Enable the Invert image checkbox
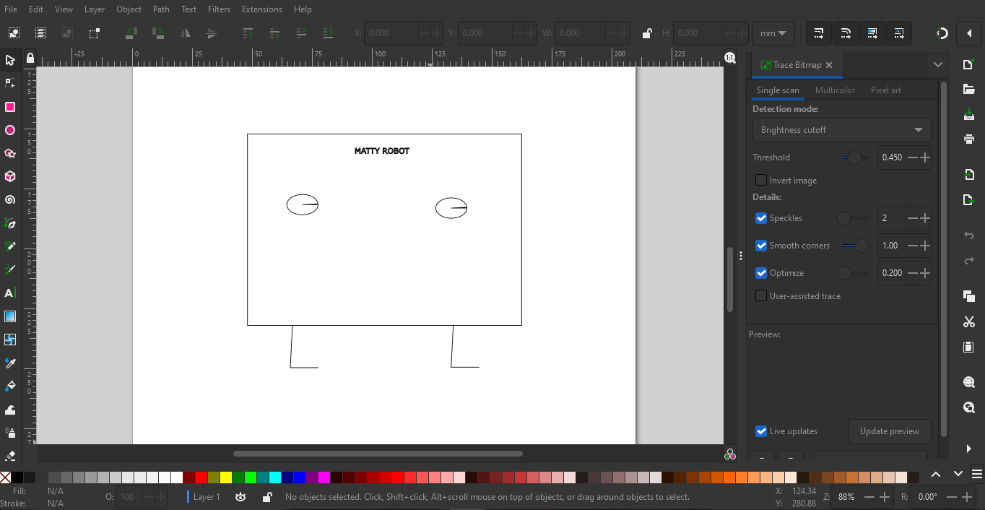This screenshot has width=985, height=510. tap(761, 180)
